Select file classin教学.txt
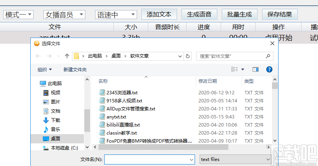 [122, 133]
